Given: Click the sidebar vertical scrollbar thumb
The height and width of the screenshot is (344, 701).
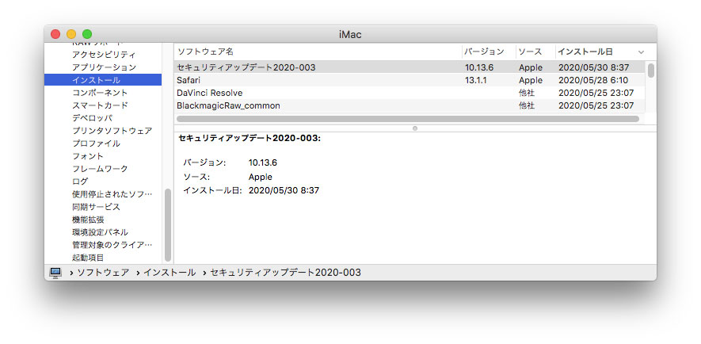Looking at the screenshot, I should tap(168, 225).
